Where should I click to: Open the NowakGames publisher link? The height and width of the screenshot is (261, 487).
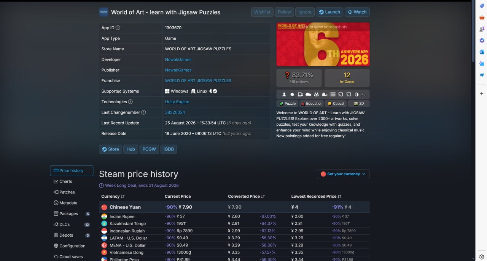click(x=178, y=70)
